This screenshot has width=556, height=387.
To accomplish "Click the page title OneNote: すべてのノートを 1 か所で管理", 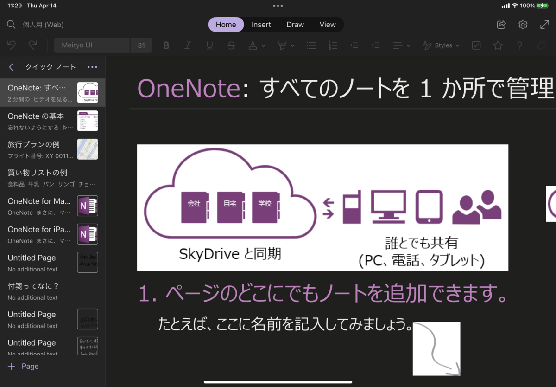I will 346,89.
